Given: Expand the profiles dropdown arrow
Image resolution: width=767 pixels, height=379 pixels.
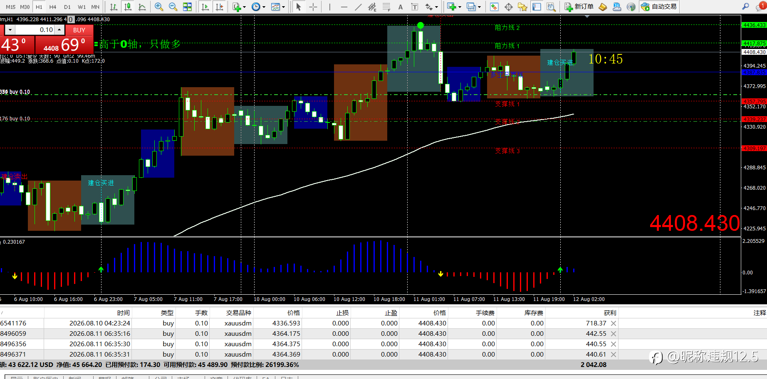Looking at the screenshot, I should 479,7.
